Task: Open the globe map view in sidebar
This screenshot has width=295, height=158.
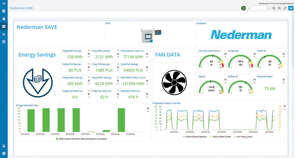Action: [4, 11]
